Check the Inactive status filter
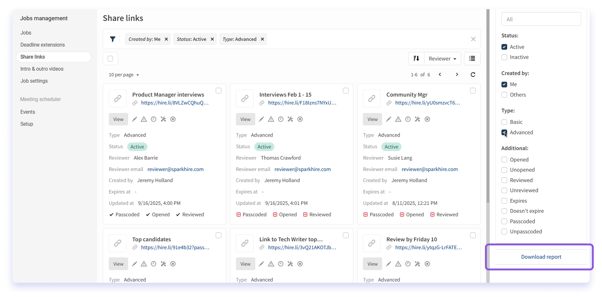602x297 pixels. tap(504, 57)
